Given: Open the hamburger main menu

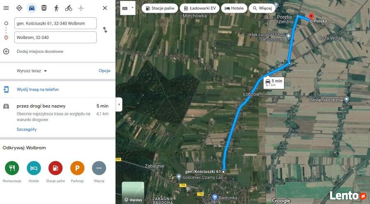Looking at the screenshot, I should (x=6, y=8).
